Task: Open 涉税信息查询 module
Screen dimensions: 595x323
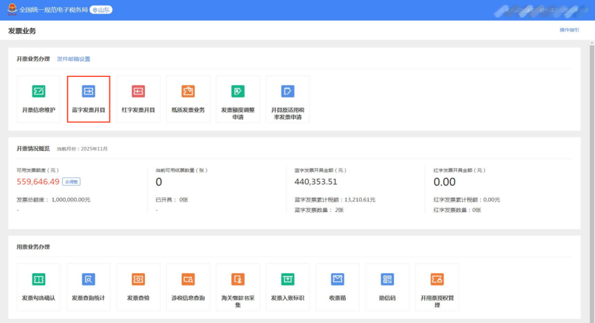Action: click(188, 286)
